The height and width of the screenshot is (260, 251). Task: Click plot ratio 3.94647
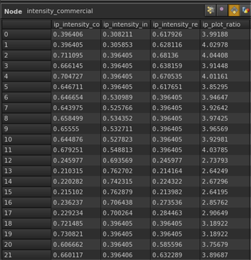(x=215, y=97)
